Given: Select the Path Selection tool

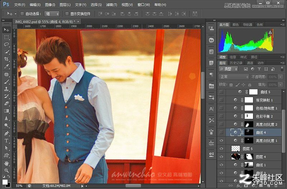Looking at the screenshot, I should point(6,148).
